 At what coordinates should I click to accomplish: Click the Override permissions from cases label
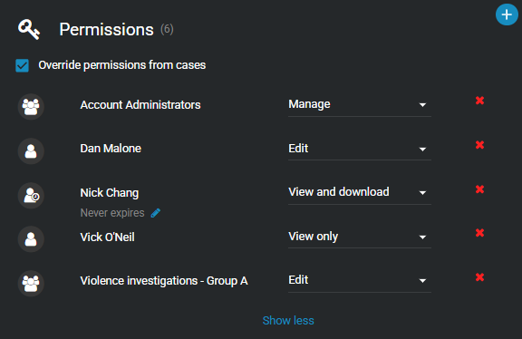pos(121,65)
